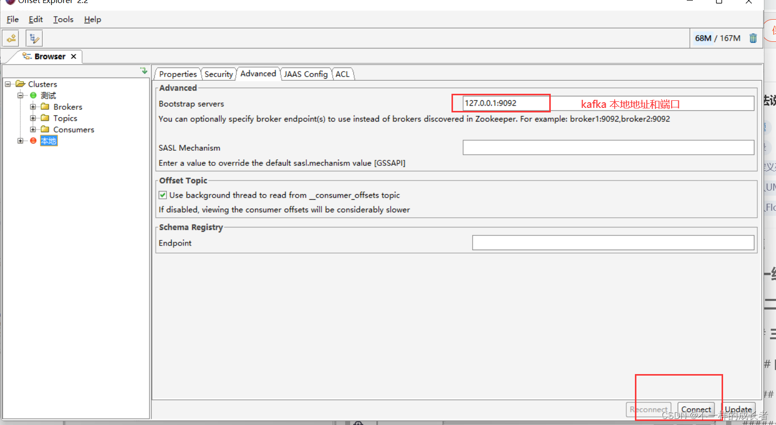Click the red status icon beside 本地 cluster
Screen dimensions: 776x425
coord(33,141)
